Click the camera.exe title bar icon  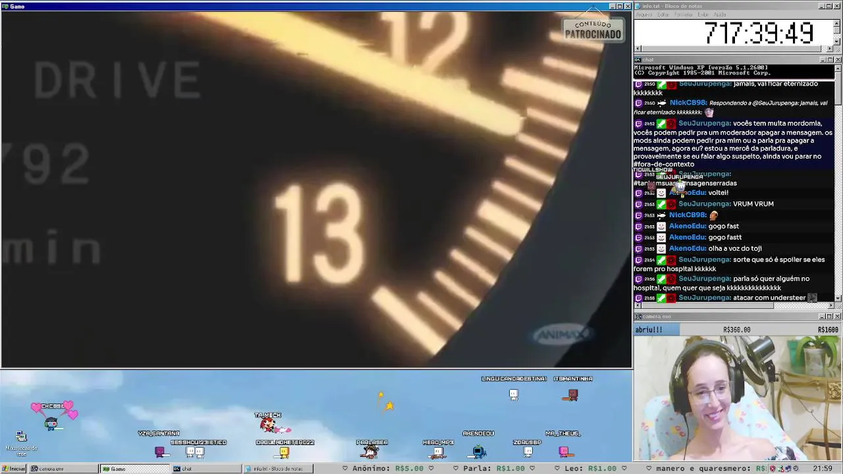(x=638, y=317)
